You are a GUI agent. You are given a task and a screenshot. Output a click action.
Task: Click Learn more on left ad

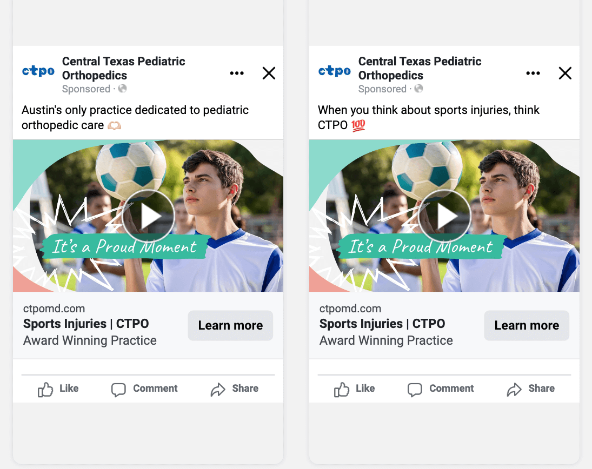[x=230, y=325]
